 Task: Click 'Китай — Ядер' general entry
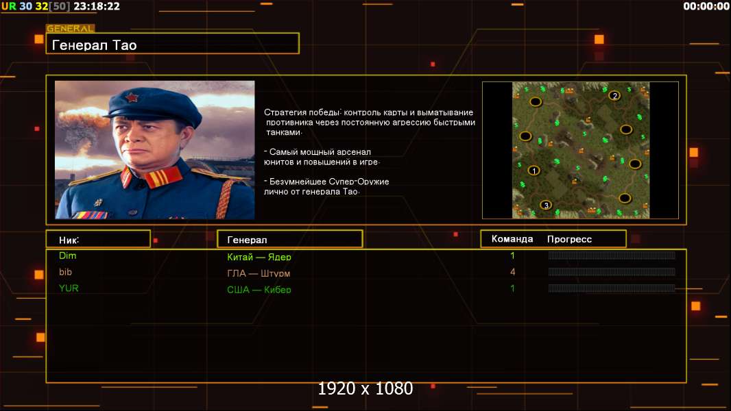(259, 256)
